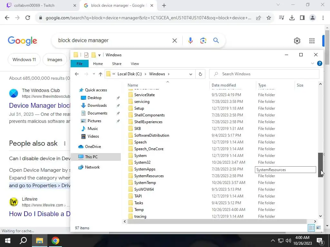This screenshot has height=247, width=330.
Task: Open notification center in taskbar
Action: pyautogui.click(x=320, y=241)
